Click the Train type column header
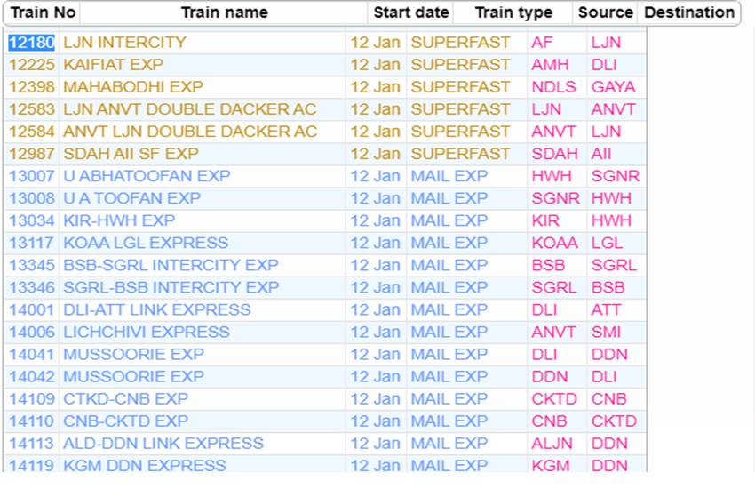This screenshot has width=755, height=489. [x=513, y=12]
